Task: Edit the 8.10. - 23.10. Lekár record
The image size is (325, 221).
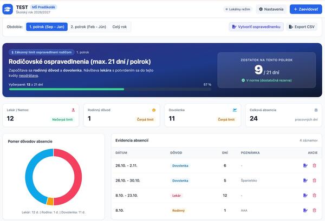Action: 305,195
